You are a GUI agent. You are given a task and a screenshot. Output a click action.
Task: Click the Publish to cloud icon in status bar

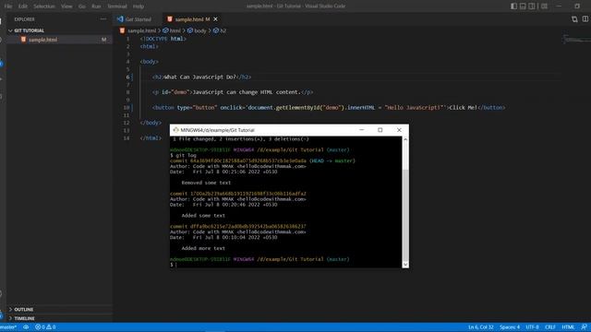(x=26, y=327)
